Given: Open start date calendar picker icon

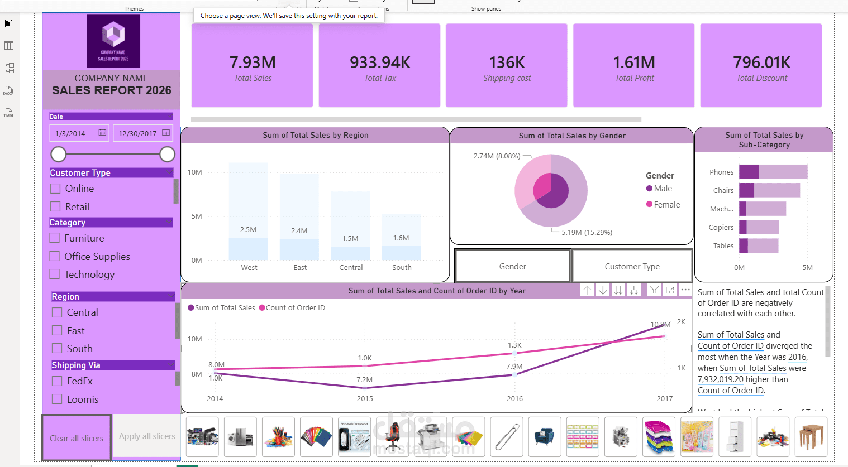Looking at the screenshot, I should (x=102, y=133).
